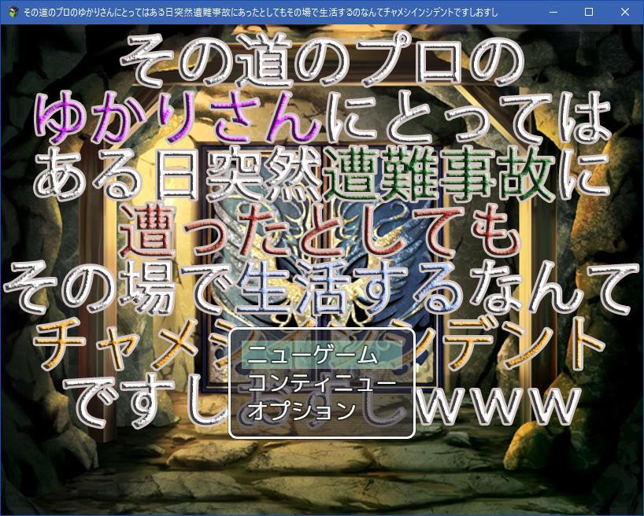Close the game window

pos(624,12)
